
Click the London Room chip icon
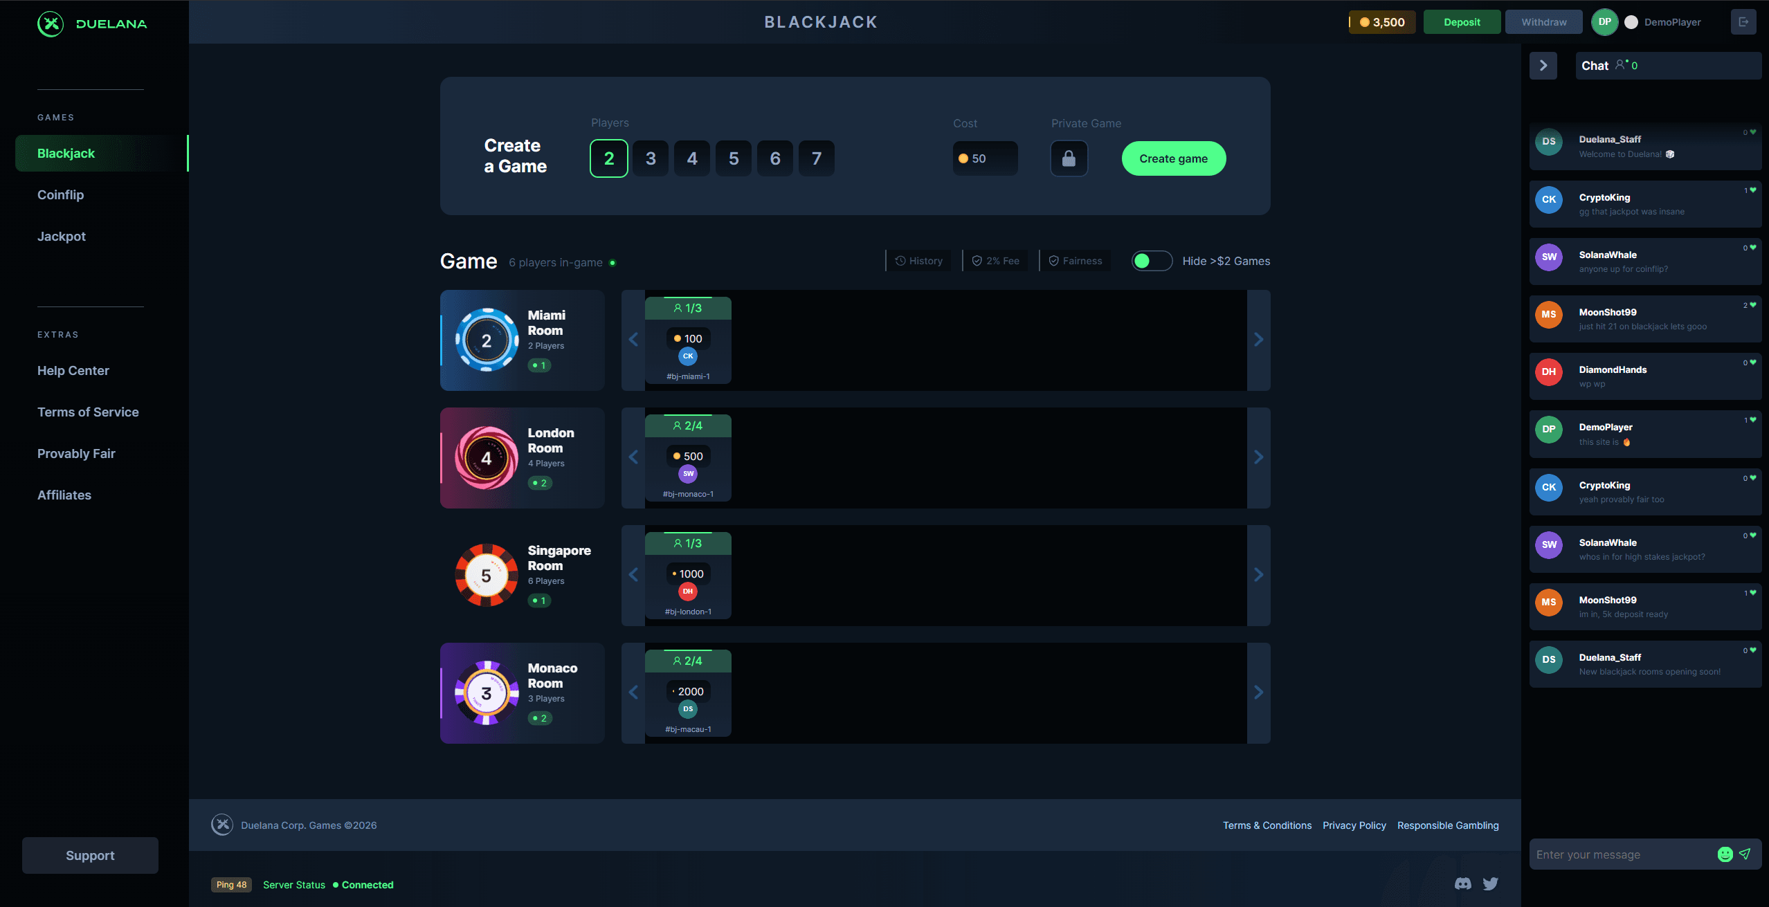487,458
